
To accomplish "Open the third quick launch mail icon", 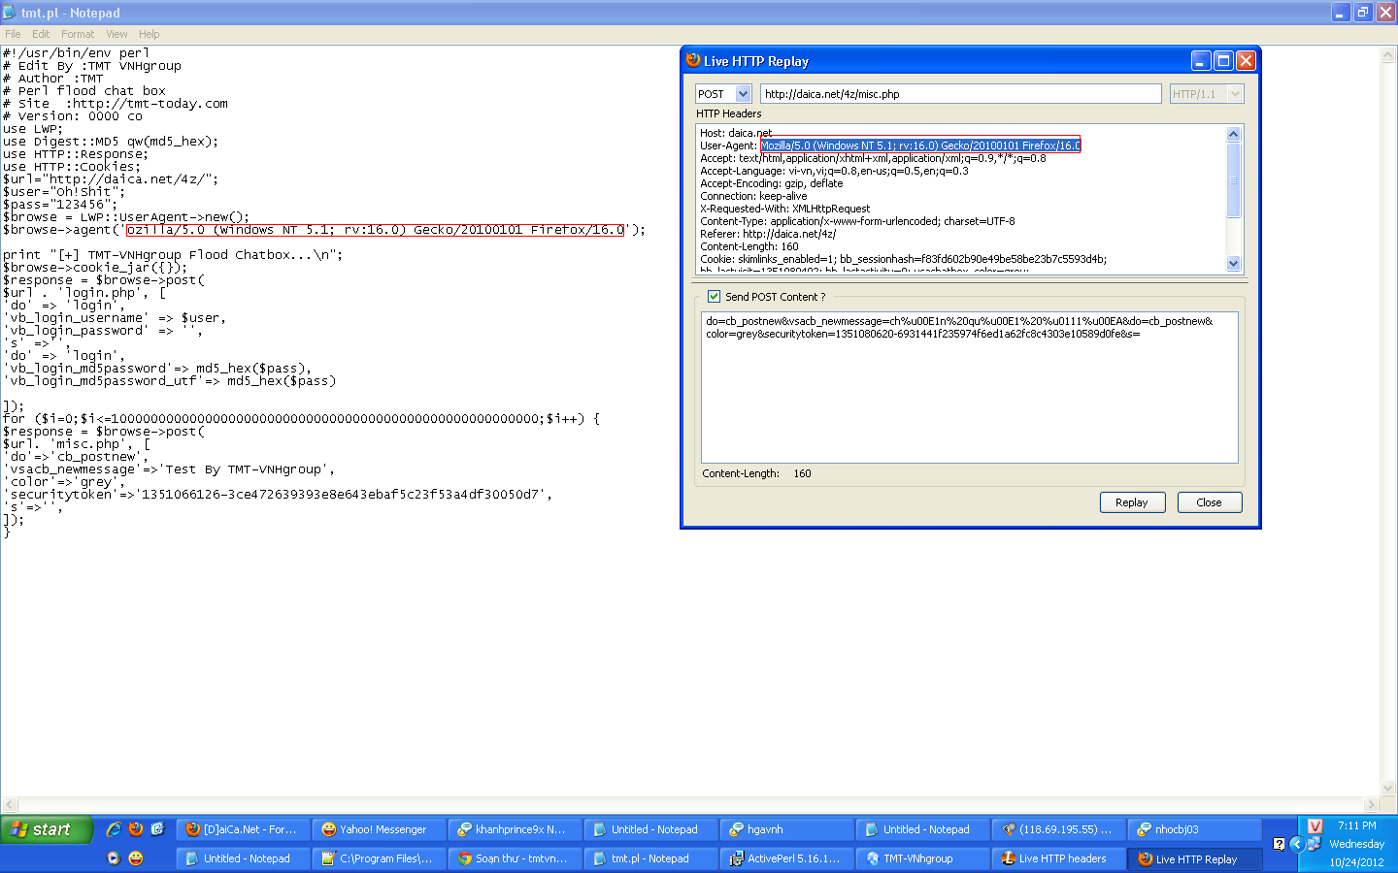I will point(157,829).
